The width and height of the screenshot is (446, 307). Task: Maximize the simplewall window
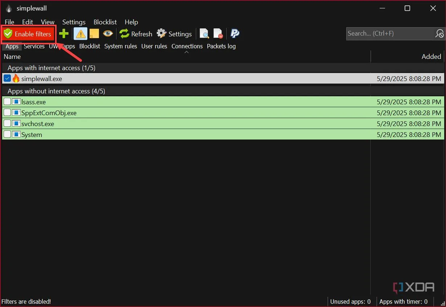point(407,8)
